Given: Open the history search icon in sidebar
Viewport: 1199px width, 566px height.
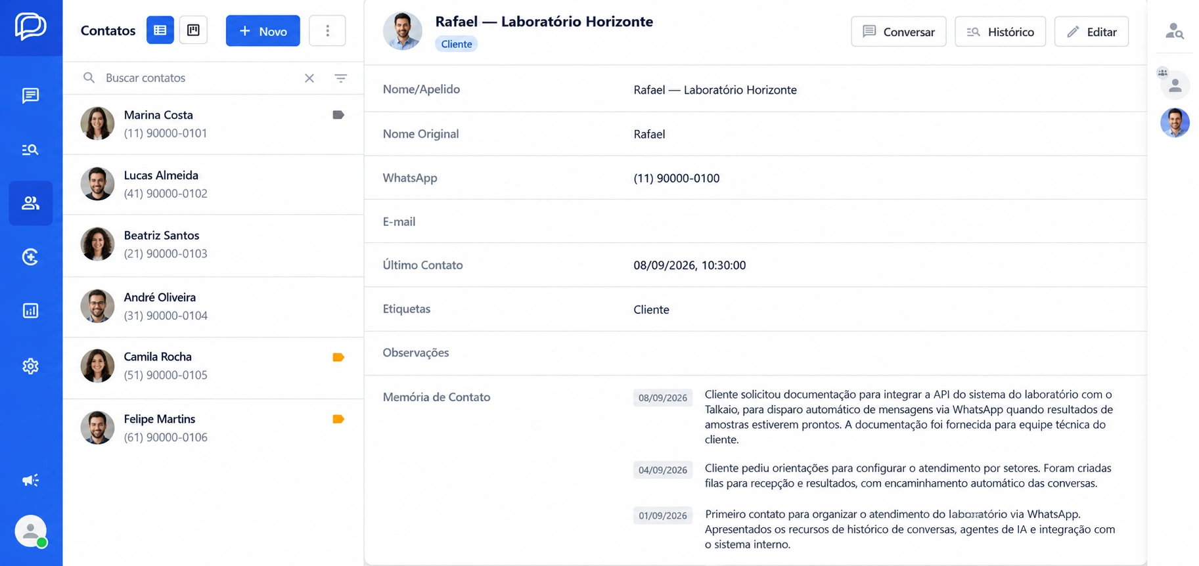Looking at the screenshot, I should [x=30, y=150].
